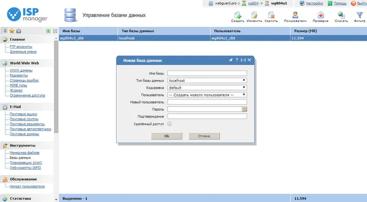The width and height of the screenshot is (367, 202).
Task: Click the Главное section icon
Action: coord(5,39)
